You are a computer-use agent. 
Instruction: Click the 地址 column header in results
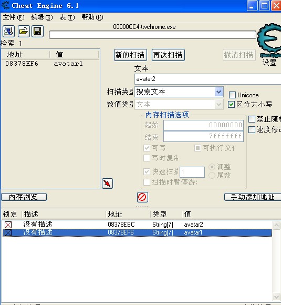[25, 54]
